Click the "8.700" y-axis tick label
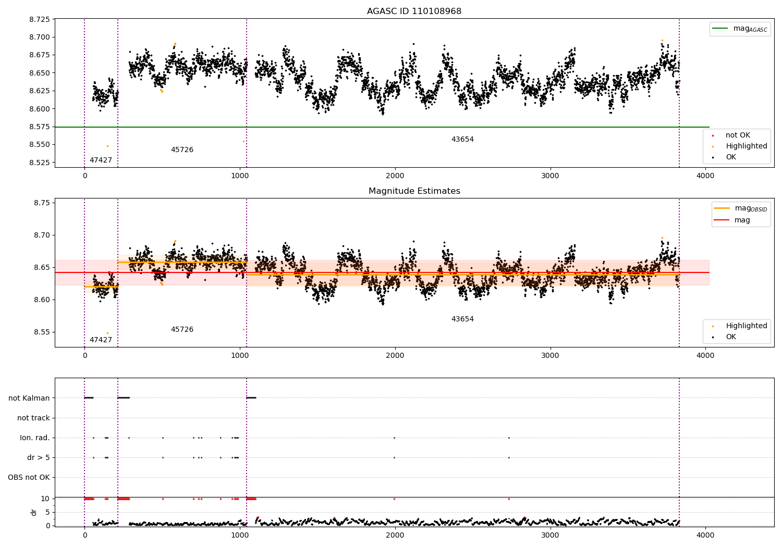The width and height of the screenshot is (782, 547). coord(40,37)
